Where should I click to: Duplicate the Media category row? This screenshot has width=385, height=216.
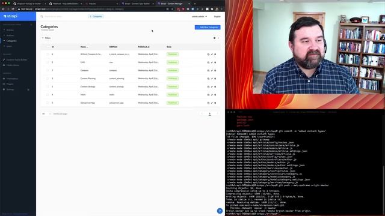208,95
